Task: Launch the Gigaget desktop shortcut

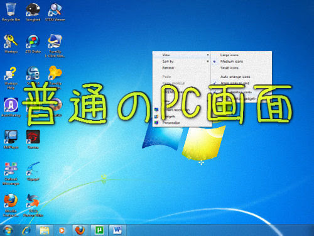Action: [33, 171]
